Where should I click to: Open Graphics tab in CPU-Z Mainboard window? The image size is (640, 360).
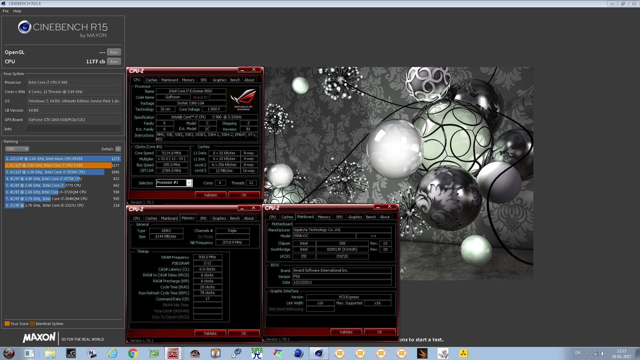pyautogui.click(x=355, y=217)
